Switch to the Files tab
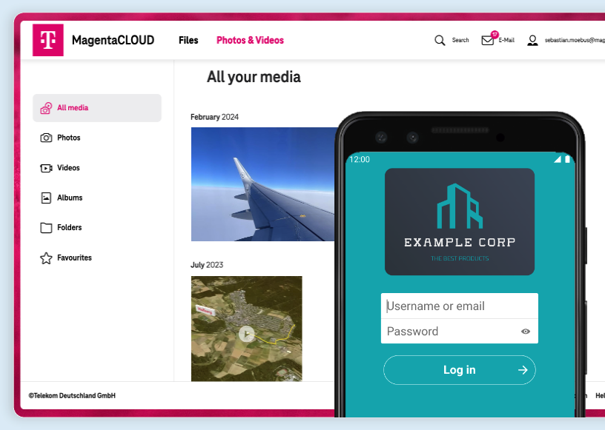This screenshot has height=430, width=605. [188, 40]
